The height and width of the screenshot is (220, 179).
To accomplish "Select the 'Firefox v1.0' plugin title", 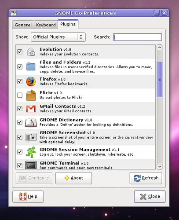I will click(53, 79).
